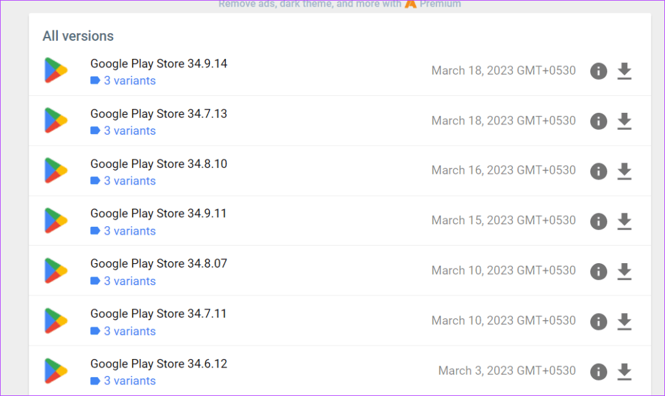Image resolution: width=665 pixels, height=396 pixels.
Task: View 3 variants of version 34.8.10
Action: click(123, 181)
